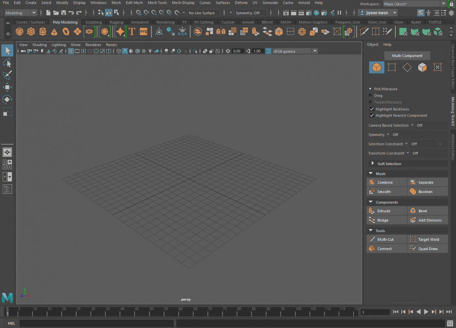
Task: Click the Bevel button
Action: (x=428, y=211)
